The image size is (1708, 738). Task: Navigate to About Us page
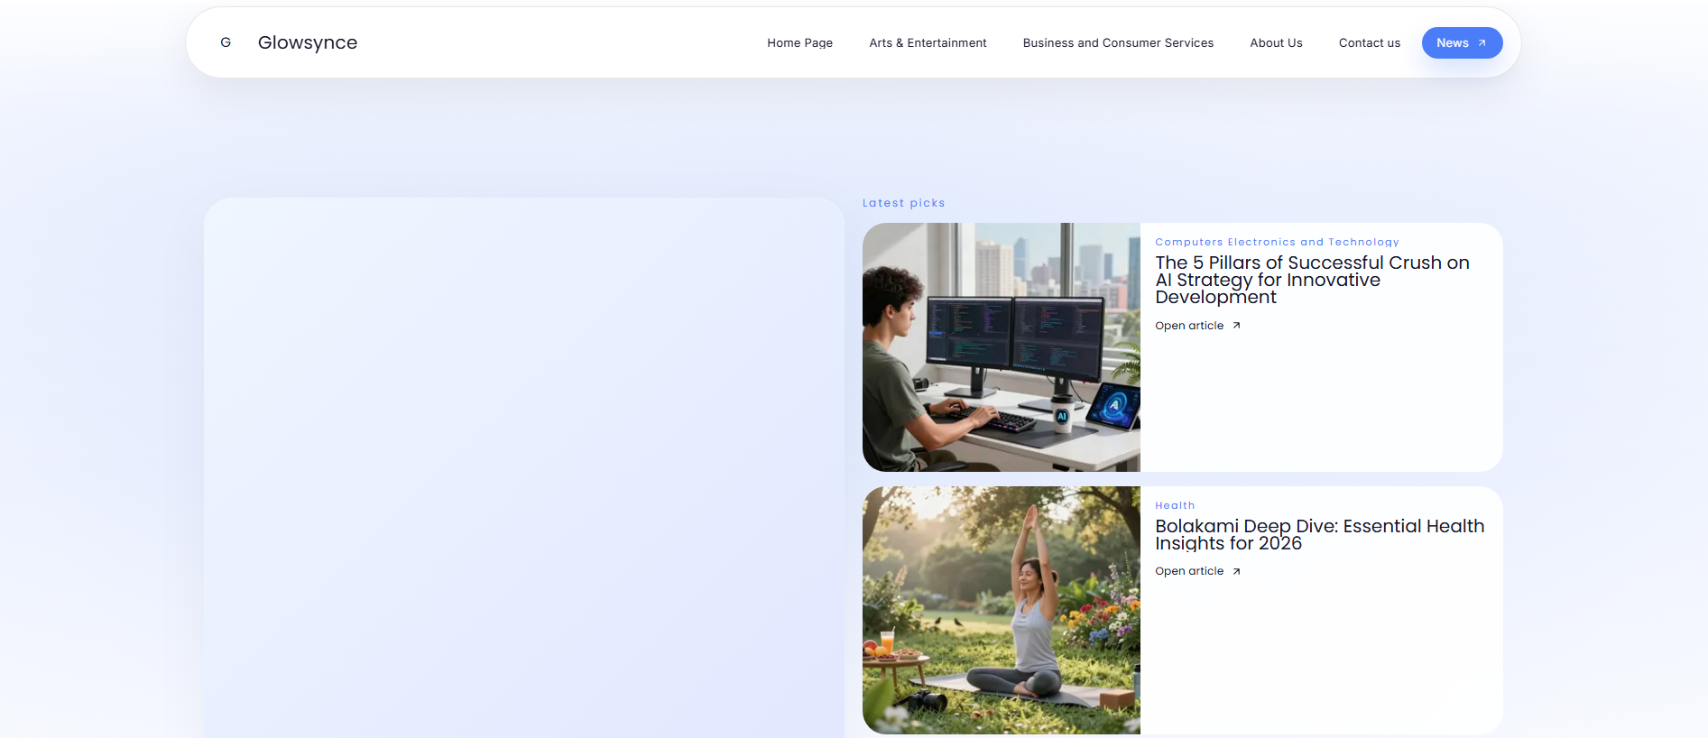1276,42
